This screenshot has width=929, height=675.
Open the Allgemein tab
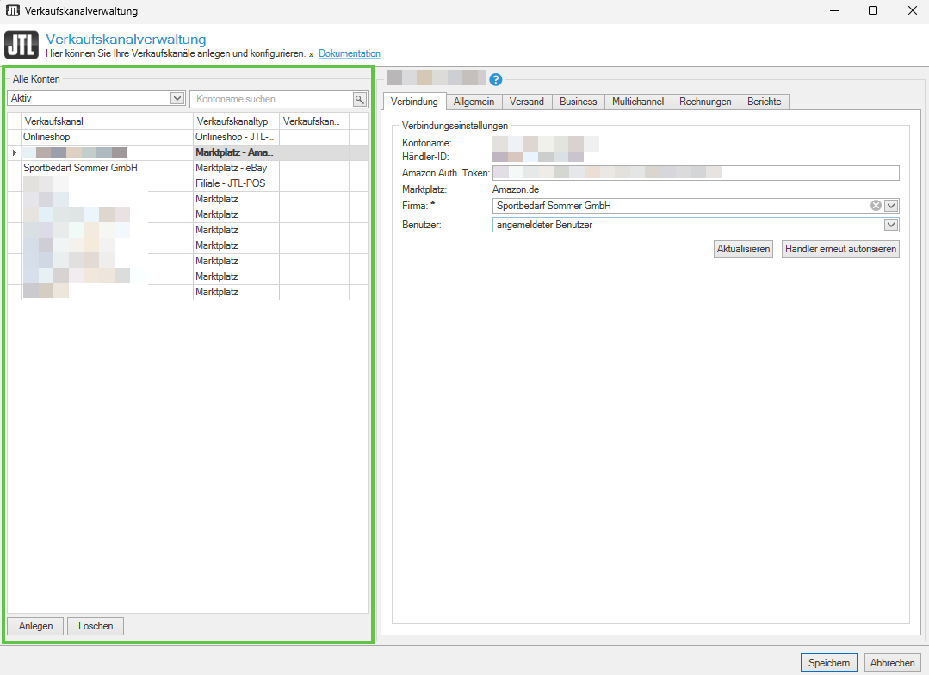(474, 102)
